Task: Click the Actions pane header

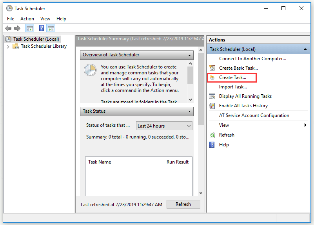Action: 258,40
